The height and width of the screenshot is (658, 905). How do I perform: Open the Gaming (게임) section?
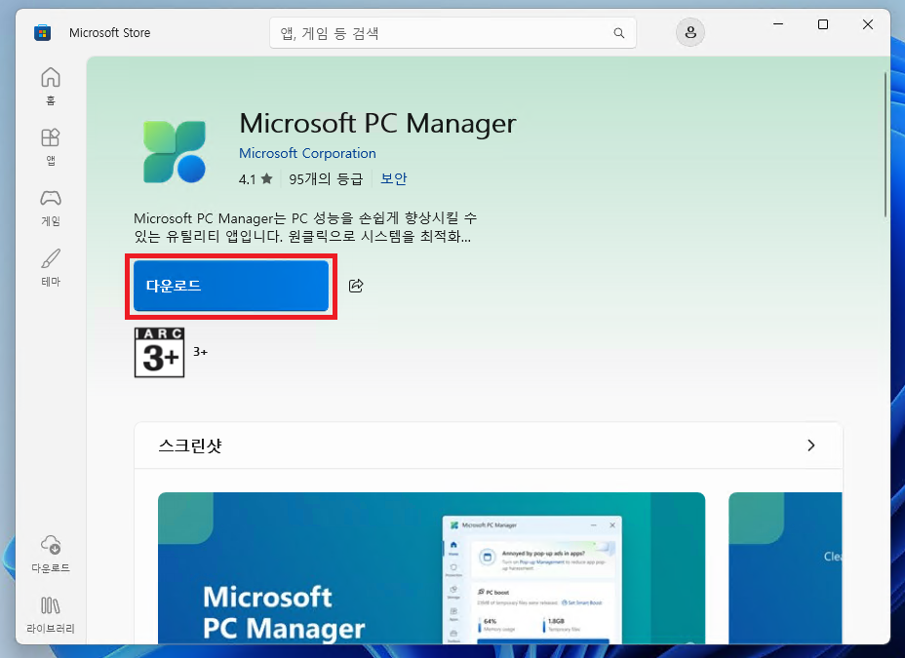[51, 207]
